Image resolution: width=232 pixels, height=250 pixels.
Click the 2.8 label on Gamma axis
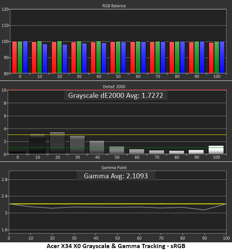(5, 180)
